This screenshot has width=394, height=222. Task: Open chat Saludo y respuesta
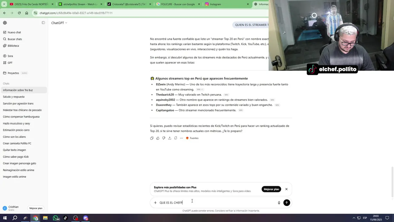24,97
